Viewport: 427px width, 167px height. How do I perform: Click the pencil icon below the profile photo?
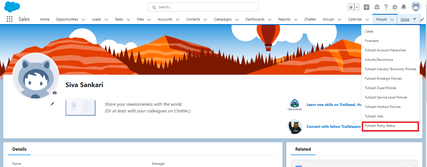tap(52, 104)
